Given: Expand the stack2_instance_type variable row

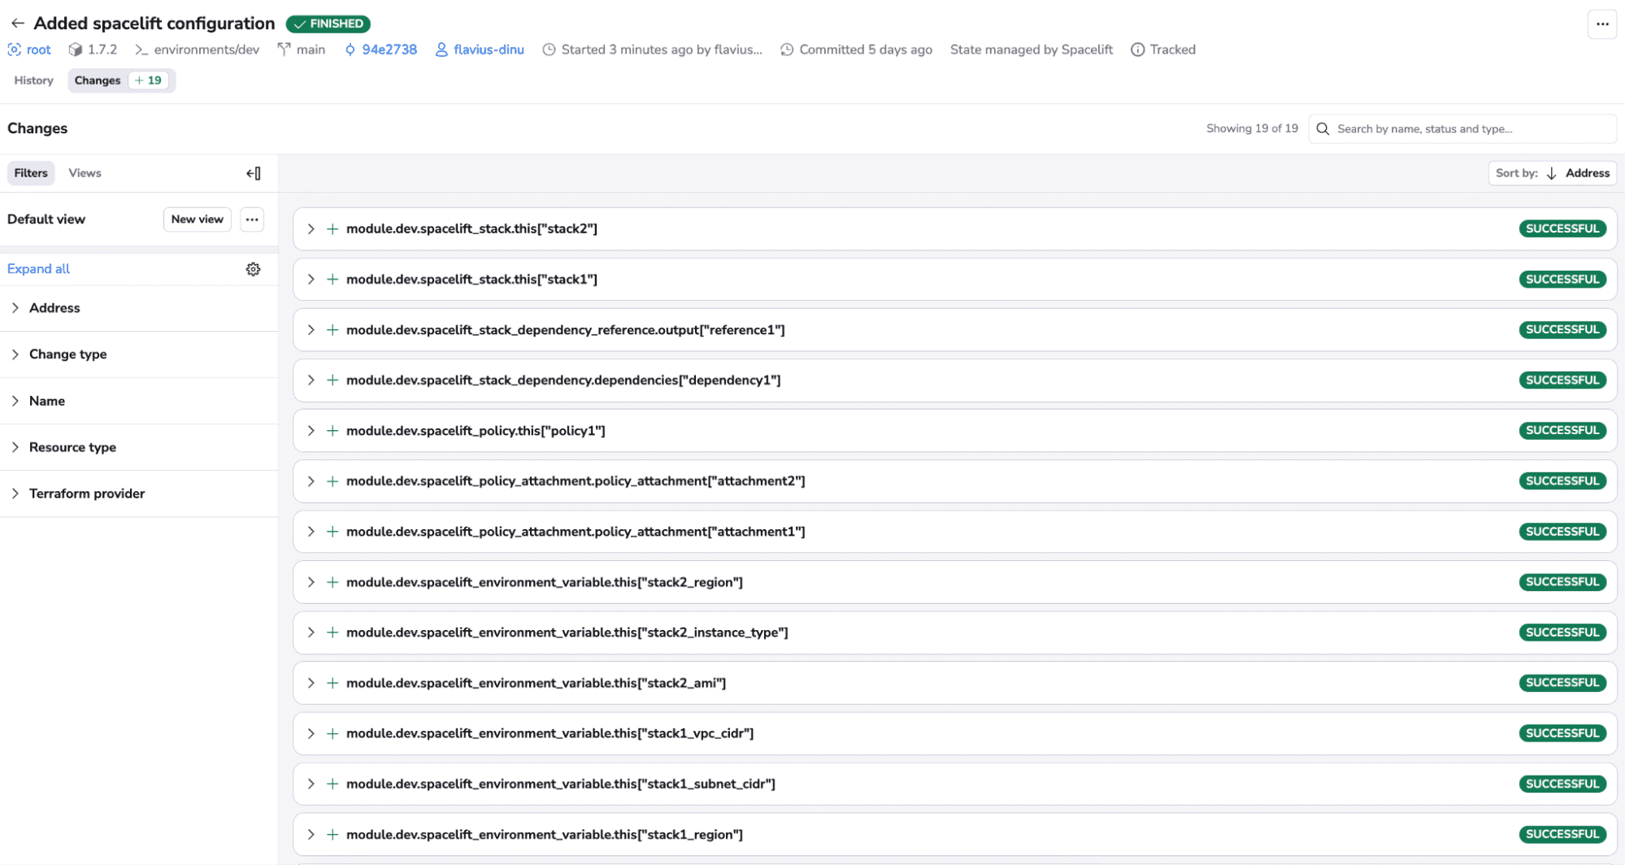Looking at the screenshot, I should pyautogui.click(x=311, y=632).
